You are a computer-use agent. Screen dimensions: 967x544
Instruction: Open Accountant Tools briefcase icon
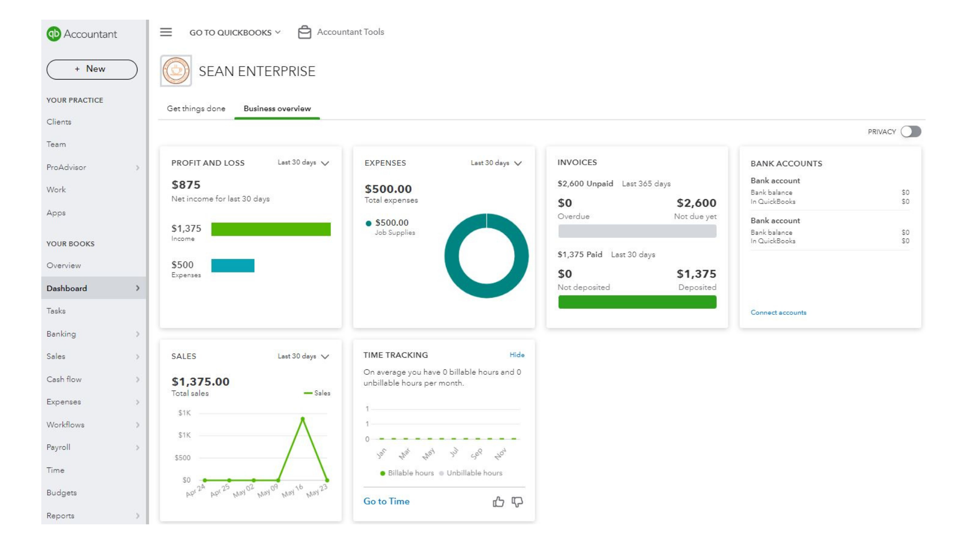point(304,32)
